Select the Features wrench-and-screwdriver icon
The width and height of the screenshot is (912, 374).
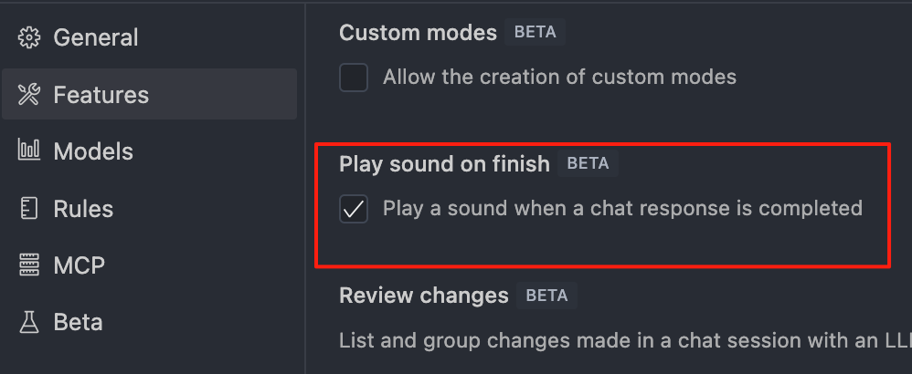(x=29, y=95)
